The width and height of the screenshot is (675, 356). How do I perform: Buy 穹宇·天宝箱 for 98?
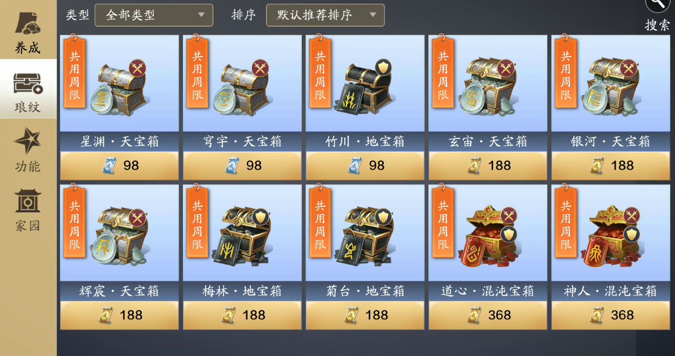tap(242, 165)
